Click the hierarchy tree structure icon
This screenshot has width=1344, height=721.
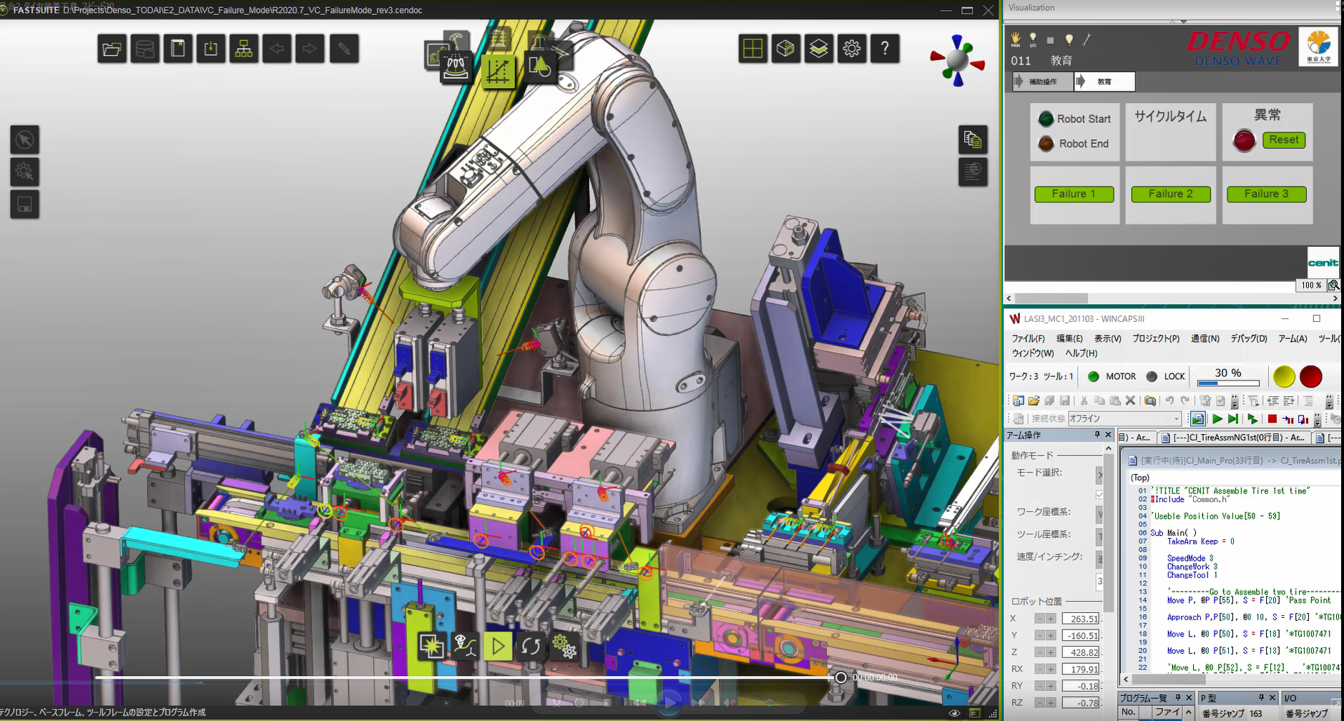tap(244, 49)
